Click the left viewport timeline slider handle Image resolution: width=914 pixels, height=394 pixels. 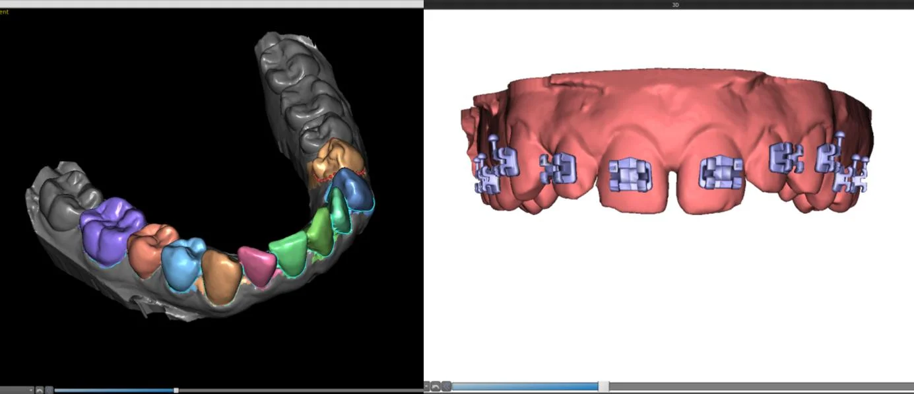(176, 390)
